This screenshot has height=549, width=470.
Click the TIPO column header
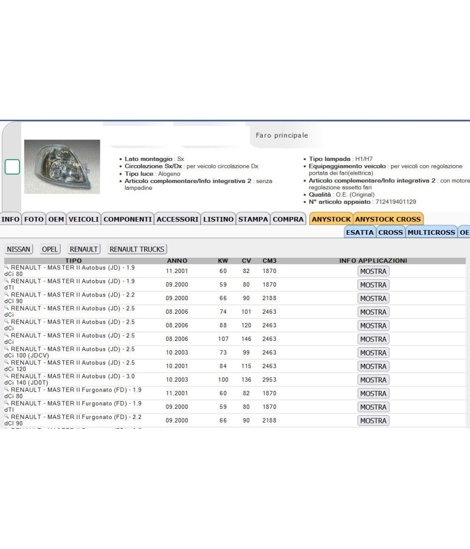point(74,261)
